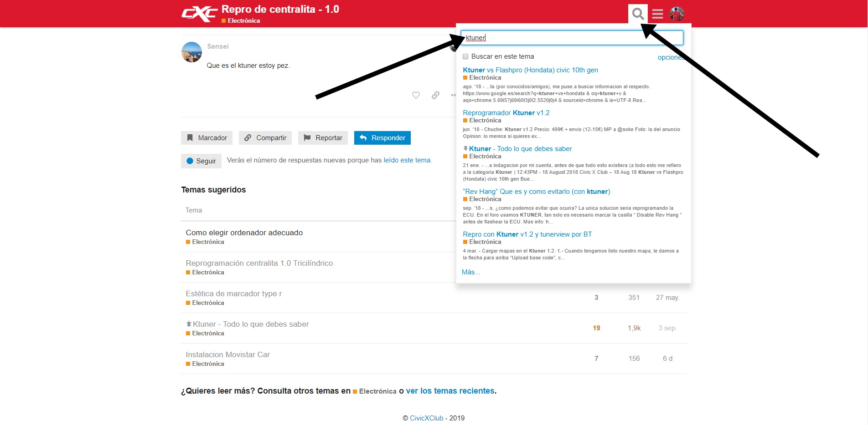Click Electrónica tag under 'Reprogramador Ktuner v1.2' result
Viewport: 868px width, 425px height.
tap(482, 121)
